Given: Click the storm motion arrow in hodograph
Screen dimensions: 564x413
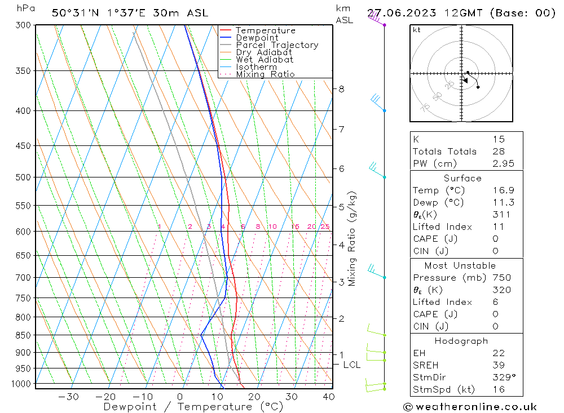Looking at the screenshot, I should click(x=465, y=79).
